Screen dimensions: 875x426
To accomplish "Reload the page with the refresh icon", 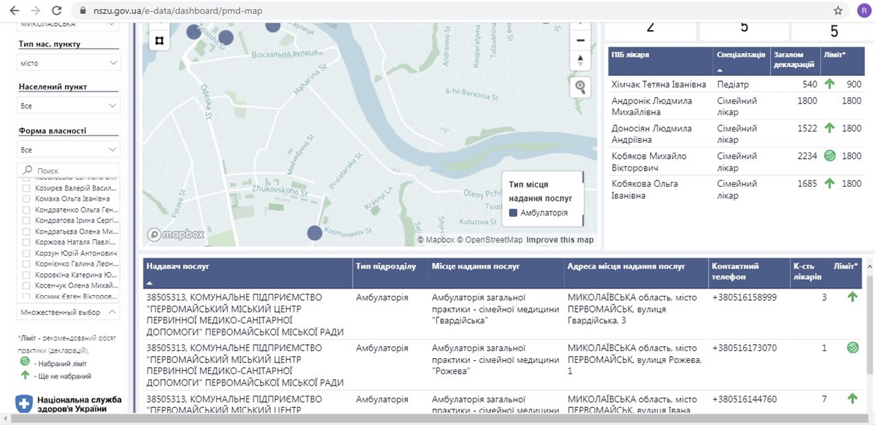I will 57,10.
